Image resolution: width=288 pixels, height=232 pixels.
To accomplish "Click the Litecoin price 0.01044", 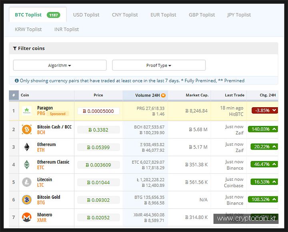I will [98, 182].
